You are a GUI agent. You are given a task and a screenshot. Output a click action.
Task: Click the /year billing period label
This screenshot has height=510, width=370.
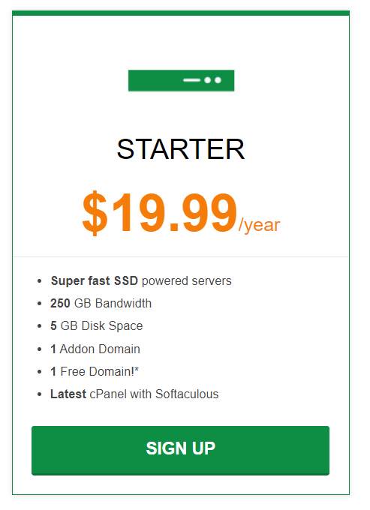click(259, 225)
